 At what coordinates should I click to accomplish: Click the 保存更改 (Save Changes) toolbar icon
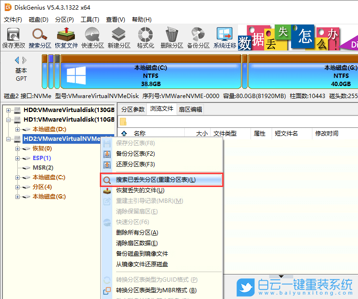point(13,38)
